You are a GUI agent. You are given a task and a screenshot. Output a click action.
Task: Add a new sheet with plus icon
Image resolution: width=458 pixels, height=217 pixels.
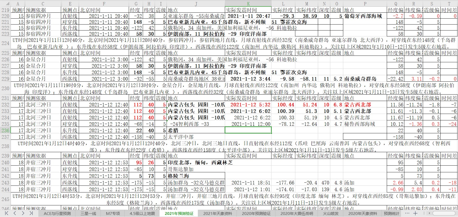[x=415, y=213]
